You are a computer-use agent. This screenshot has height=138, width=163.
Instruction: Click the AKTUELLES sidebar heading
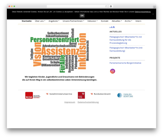(x=115, y=32)
